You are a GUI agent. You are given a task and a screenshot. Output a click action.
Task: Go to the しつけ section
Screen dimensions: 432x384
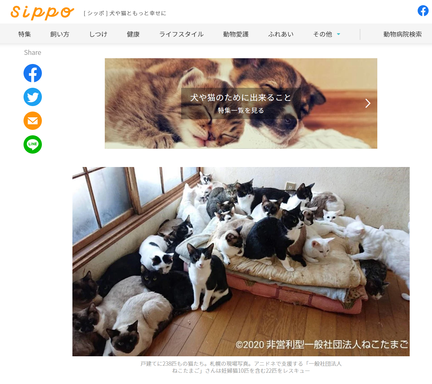[98, 34]
